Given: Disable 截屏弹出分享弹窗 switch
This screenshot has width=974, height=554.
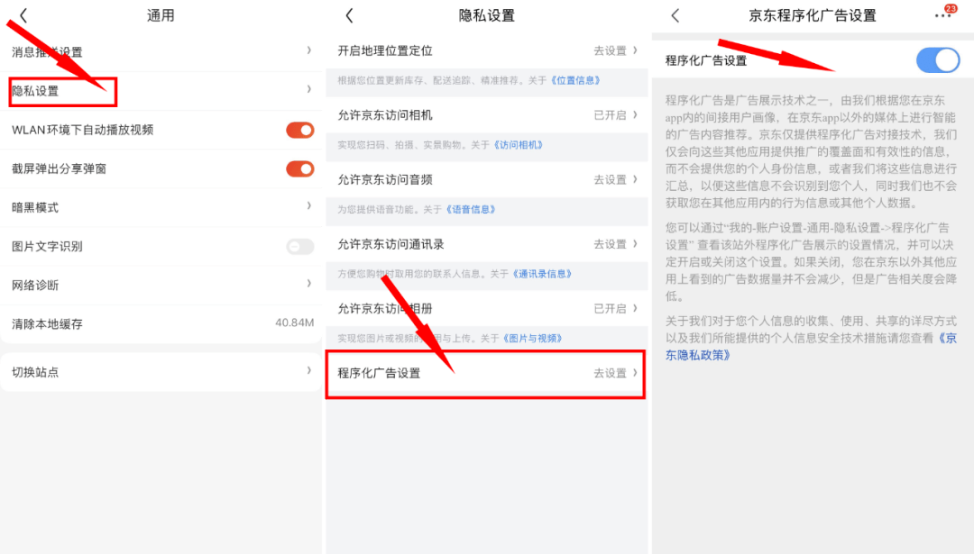Looking at the screenshot, I should (299, 168).
